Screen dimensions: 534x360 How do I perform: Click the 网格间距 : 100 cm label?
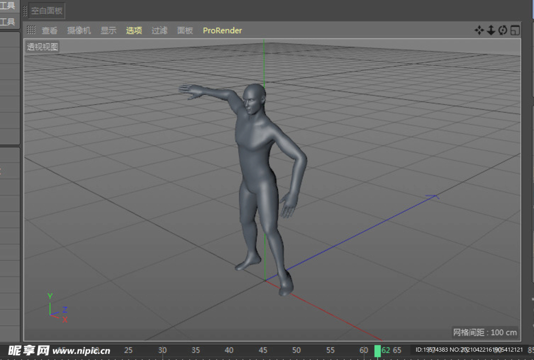(x=485, y=332)
